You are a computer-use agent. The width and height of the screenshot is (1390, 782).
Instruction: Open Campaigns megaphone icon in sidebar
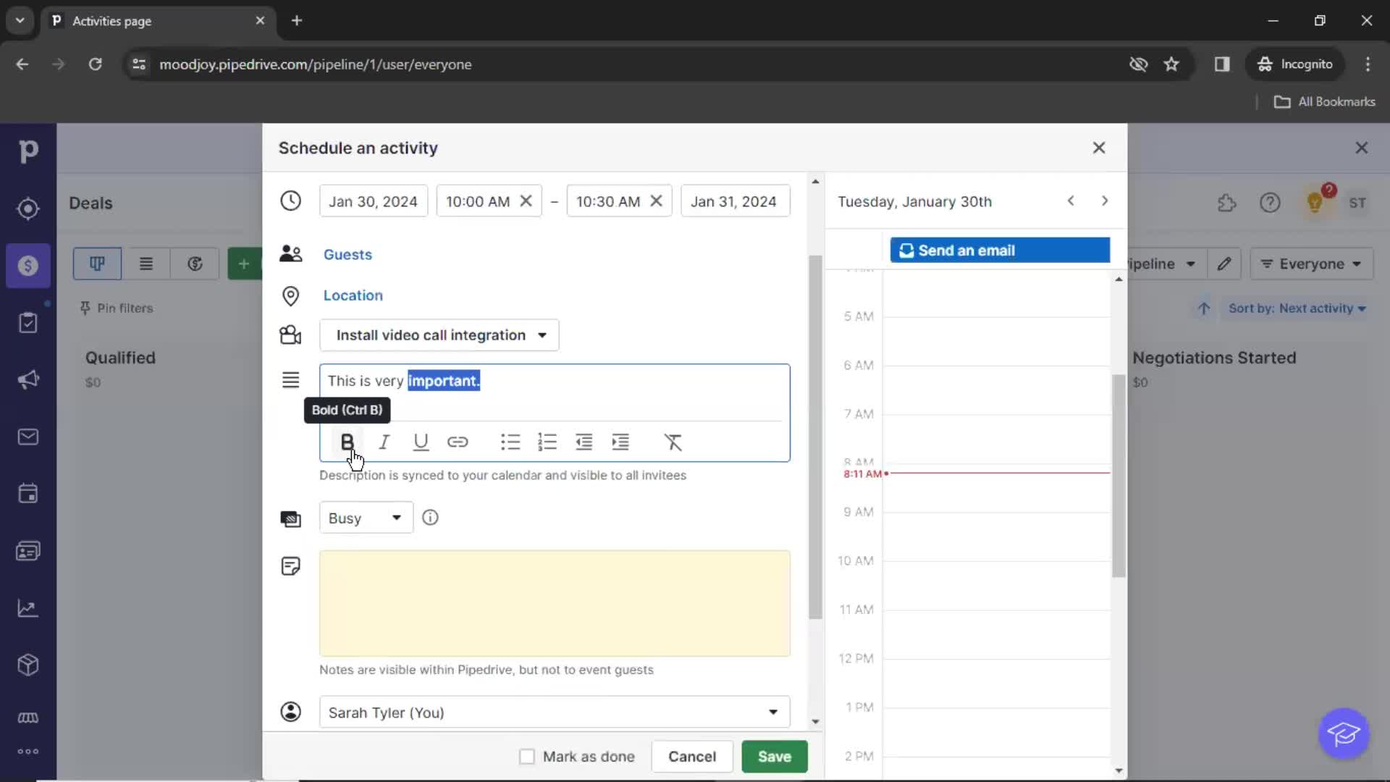[28, 380]
